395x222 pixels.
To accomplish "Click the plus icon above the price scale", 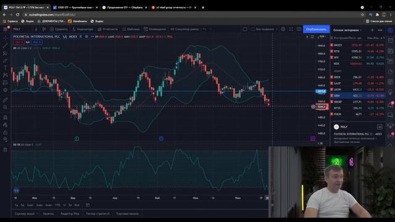I will 307,37.
